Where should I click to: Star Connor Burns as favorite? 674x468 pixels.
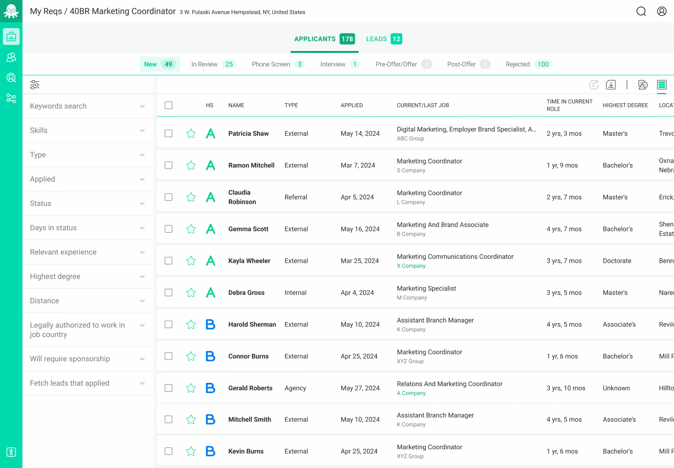pos(191,356)
